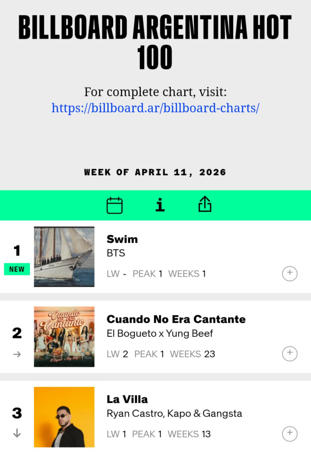Screen dimensions: 311x452
Task: Click the artist name BTS
Action: click(116, 253)
